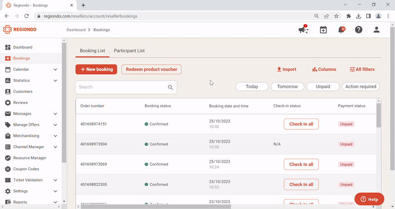Open the help question mark icon
This screenshot has width=395, height=209.
click(x=358, y=30)
